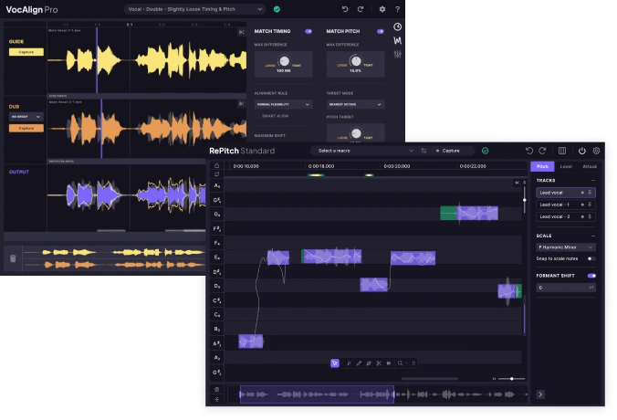Image resolution: width=617 pixels, height=420 pixels.
Task: Select the Lead vocal - 2 track
Action: point(566,217)
